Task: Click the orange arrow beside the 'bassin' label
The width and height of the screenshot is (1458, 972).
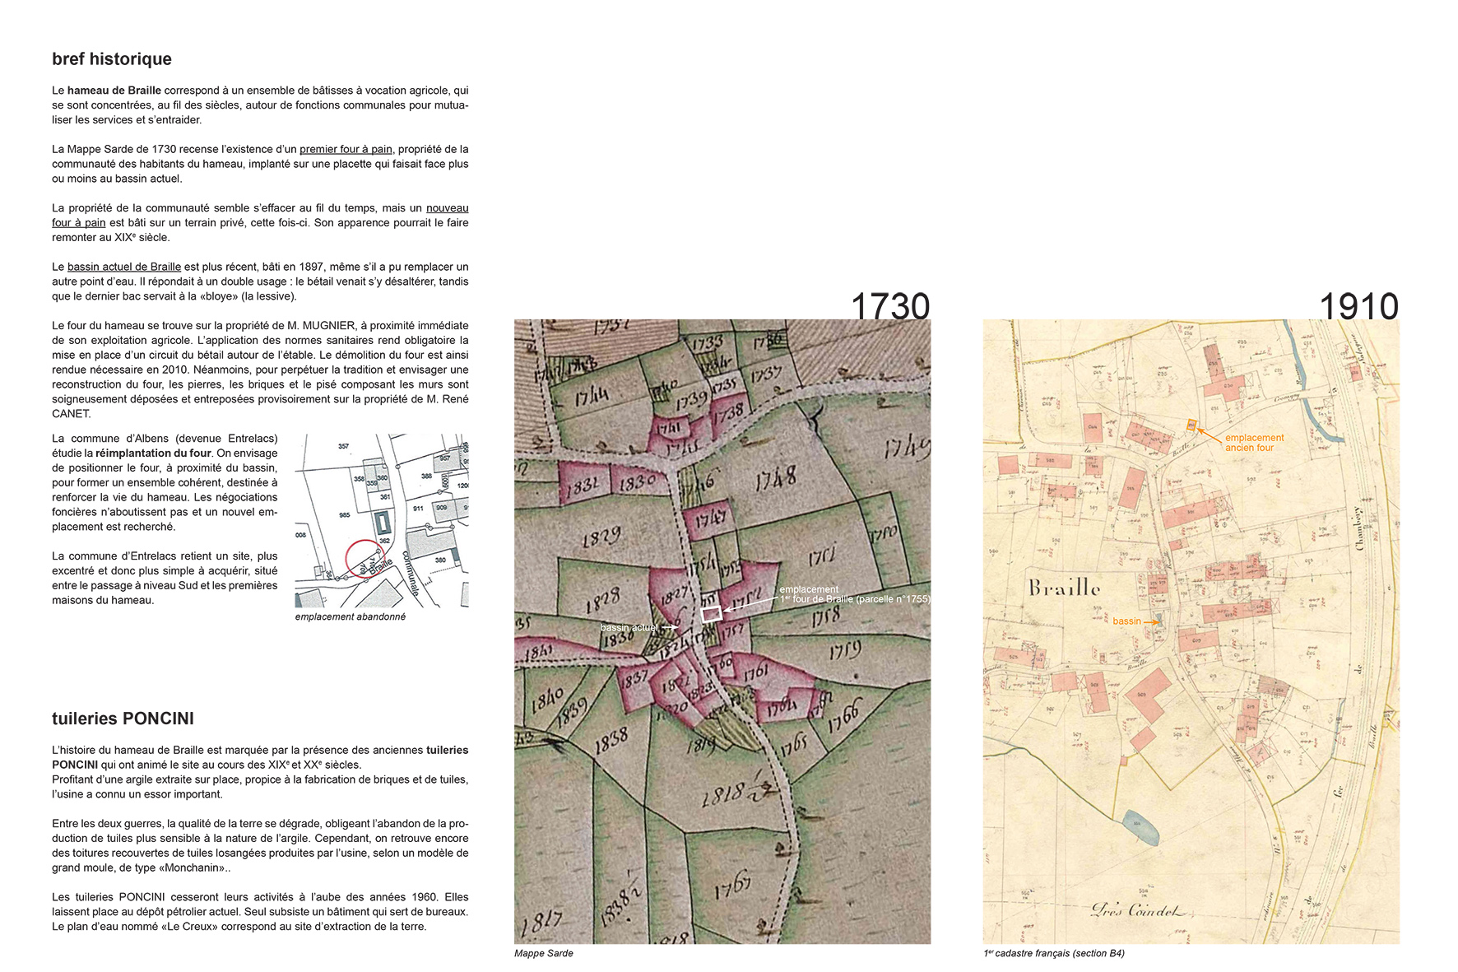Action: pyautogui.click(x=1151, y=621)
